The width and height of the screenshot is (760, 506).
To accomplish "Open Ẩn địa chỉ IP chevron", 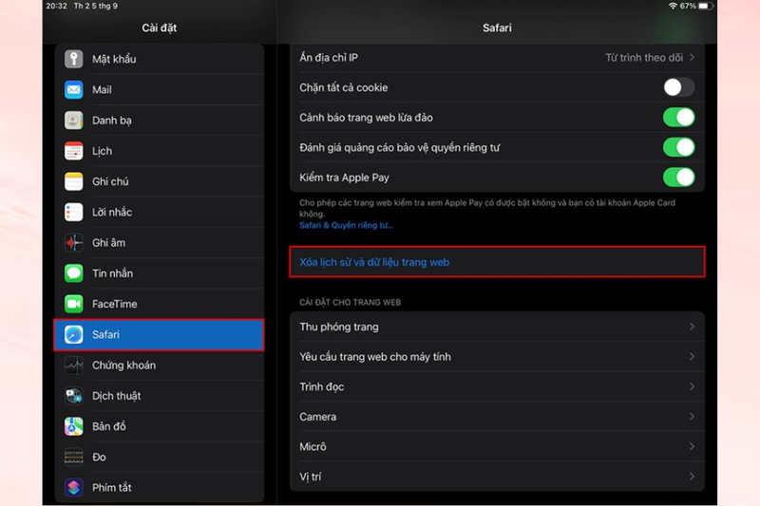I will pos(693,58).
